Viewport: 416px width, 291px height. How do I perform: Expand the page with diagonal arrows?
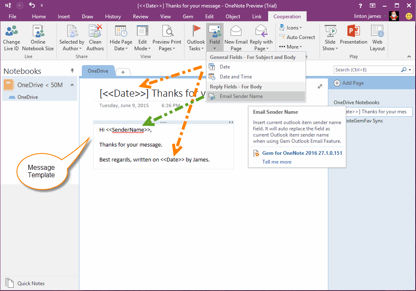coord(320,86)
